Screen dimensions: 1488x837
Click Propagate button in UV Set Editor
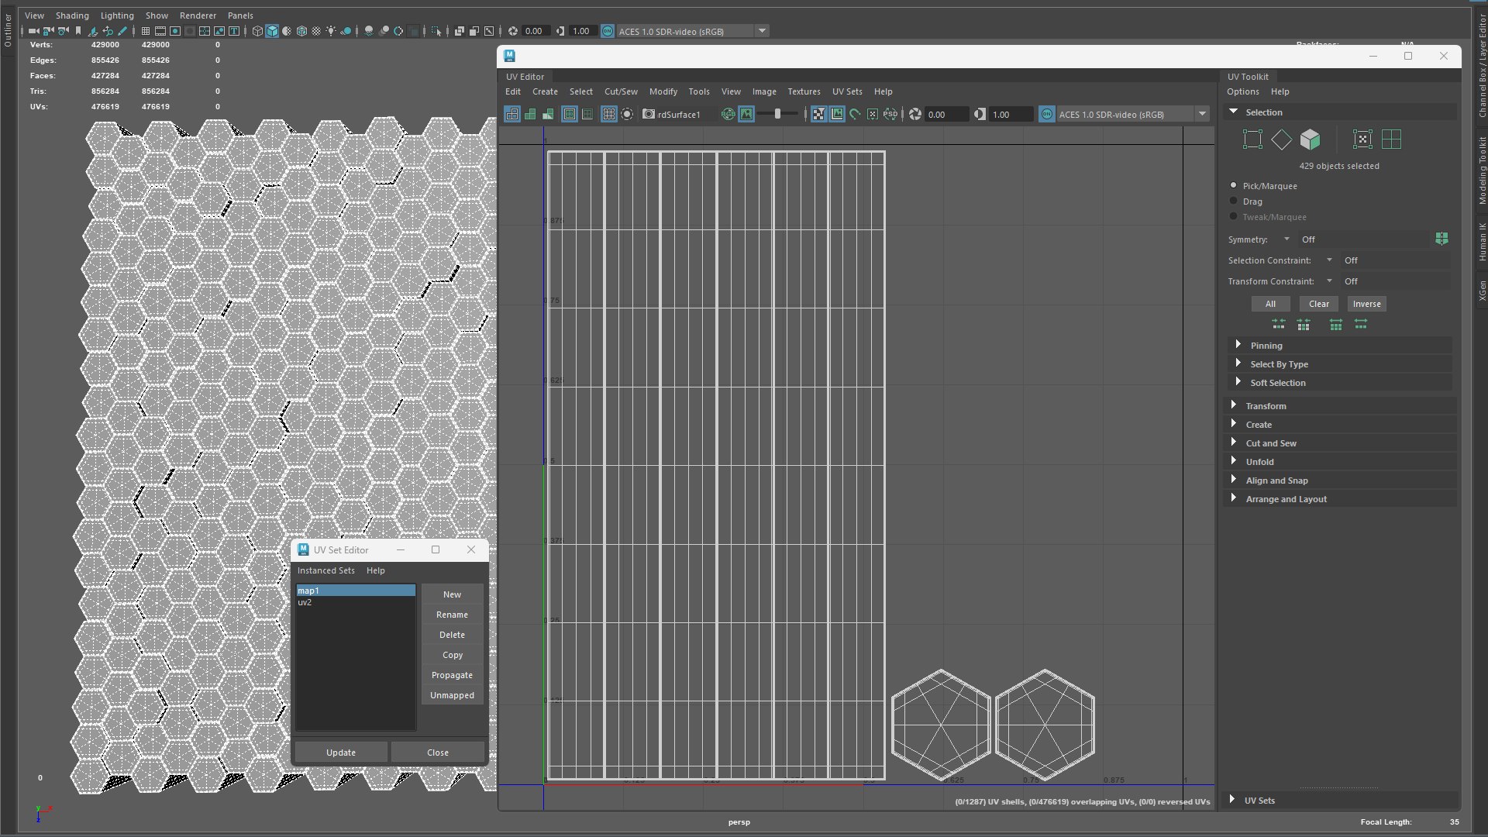click(x=452, y=674)
